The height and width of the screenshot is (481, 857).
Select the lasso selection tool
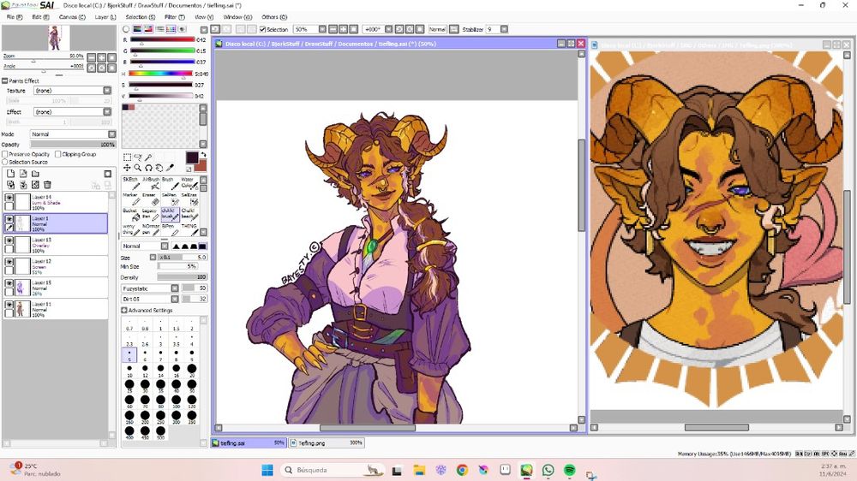point(138,157)
